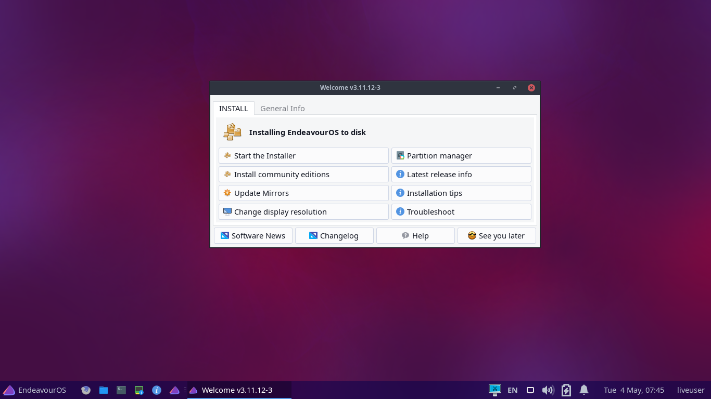Click the green system info panel launcher
711x399 pixels.
[139, 390]
